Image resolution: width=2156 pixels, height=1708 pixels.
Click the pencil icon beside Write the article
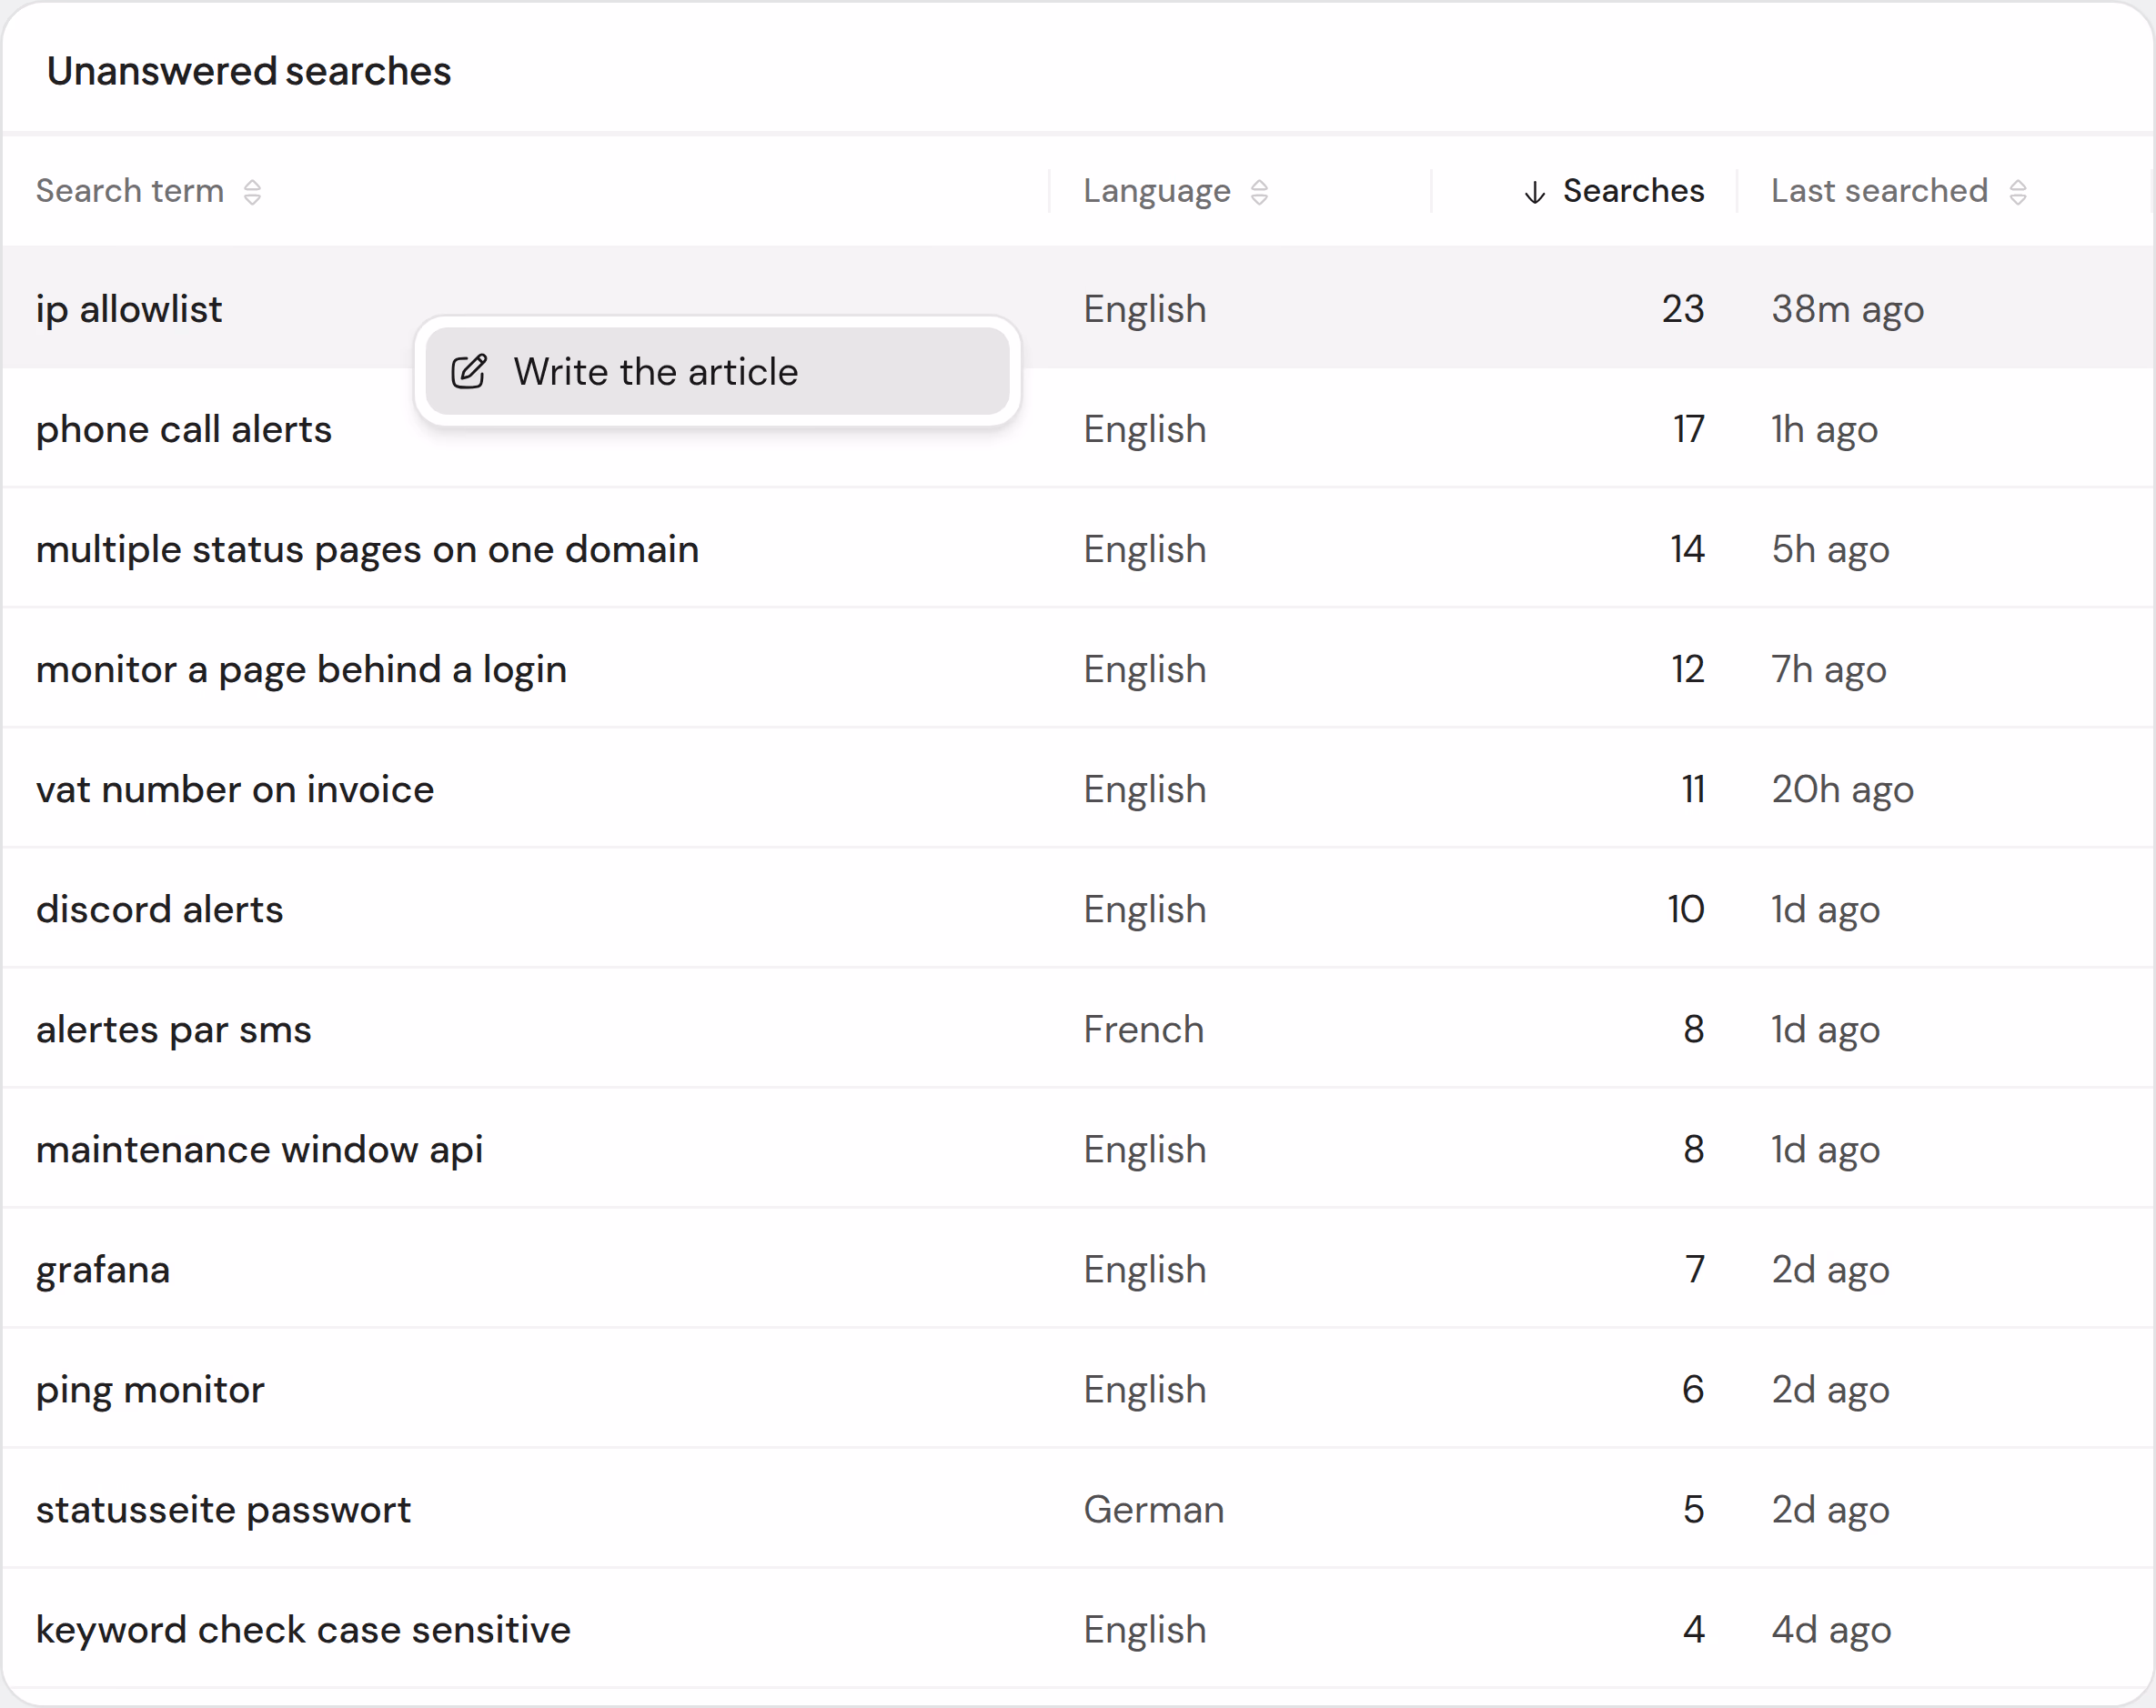(469, 372)
